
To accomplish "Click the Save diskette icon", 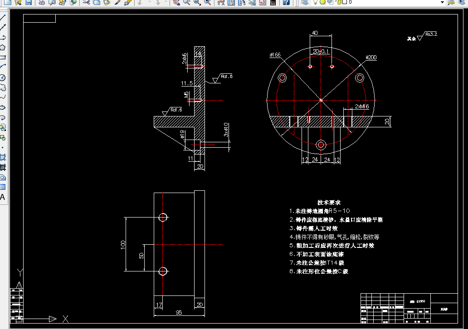I will (x=29, y=2).
